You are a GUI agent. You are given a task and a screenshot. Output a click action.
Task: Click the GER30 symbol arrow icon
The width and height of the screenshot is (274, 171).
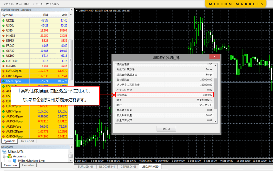(3, 51)
